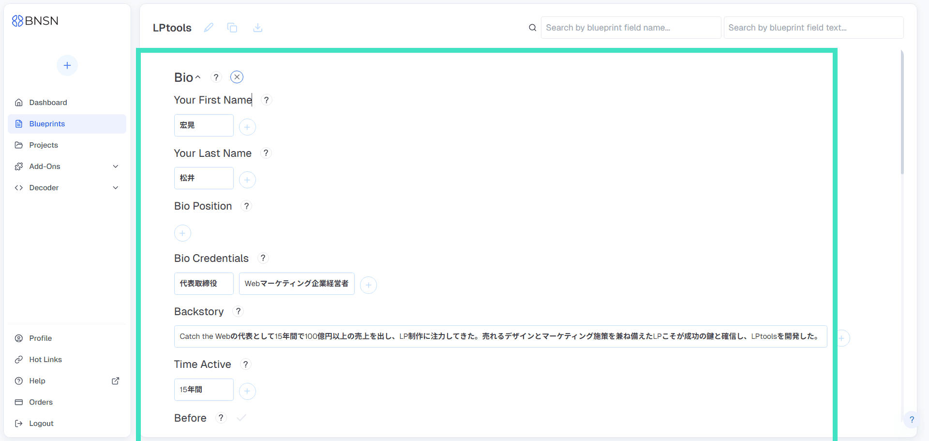This screenshot has width=929, height=441.
Task: Toggle the checkmark next to Before
Action: point(241,418)
